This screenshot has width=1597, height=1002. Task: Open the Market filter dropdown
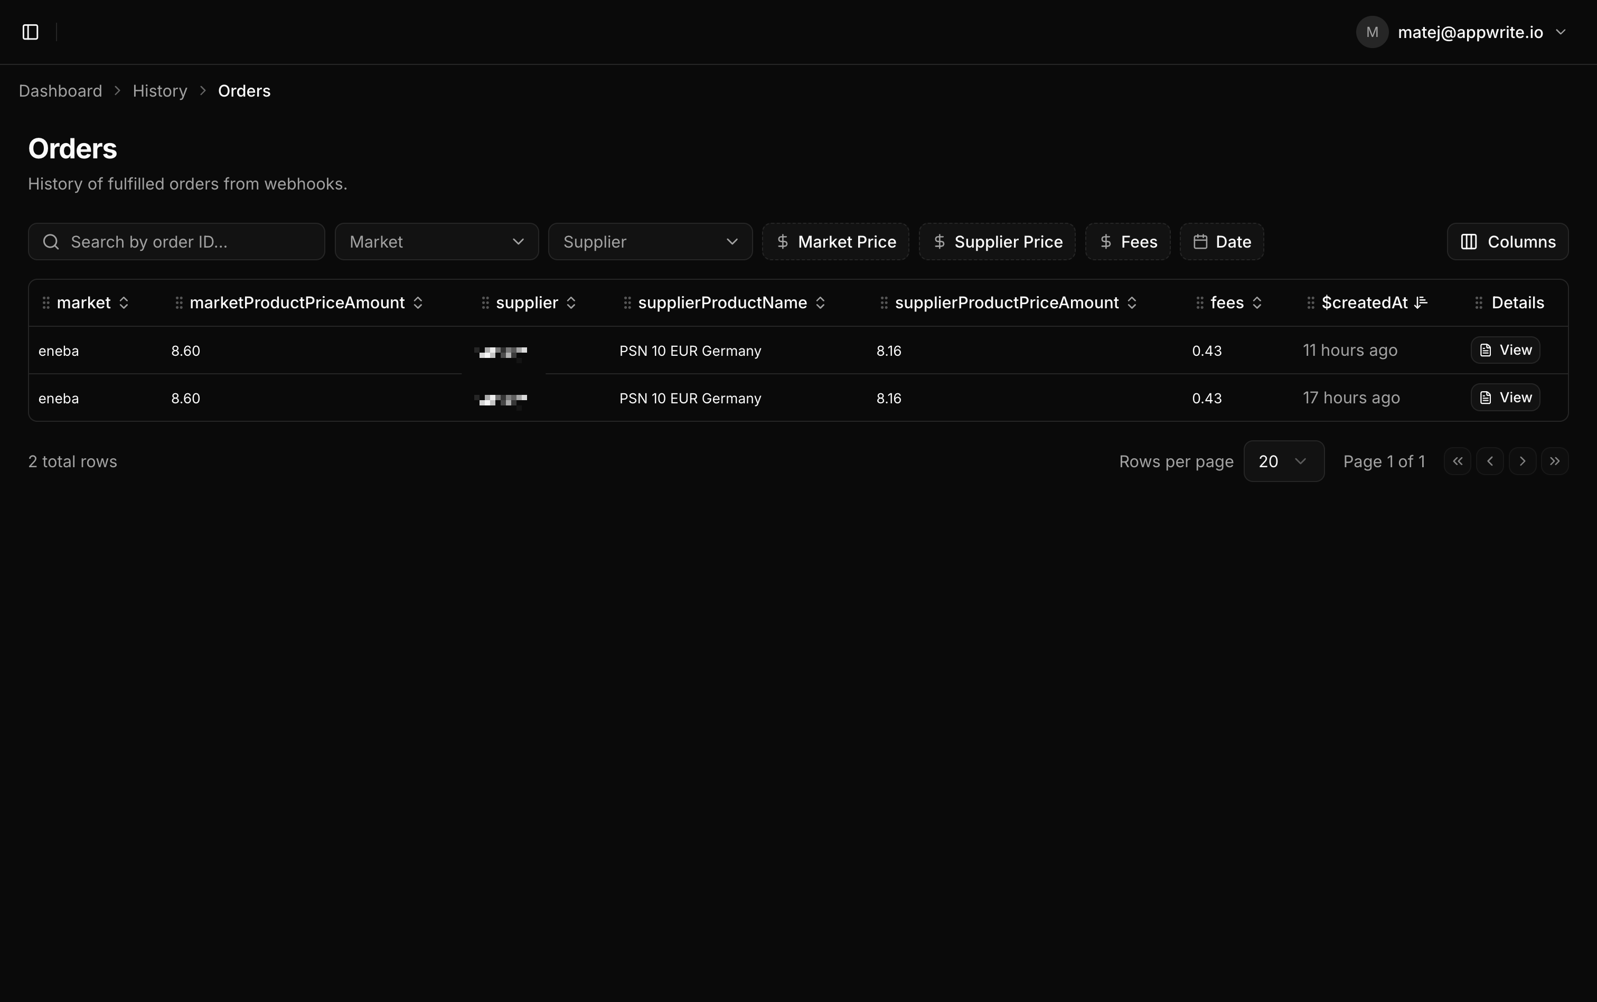point(436,241)
